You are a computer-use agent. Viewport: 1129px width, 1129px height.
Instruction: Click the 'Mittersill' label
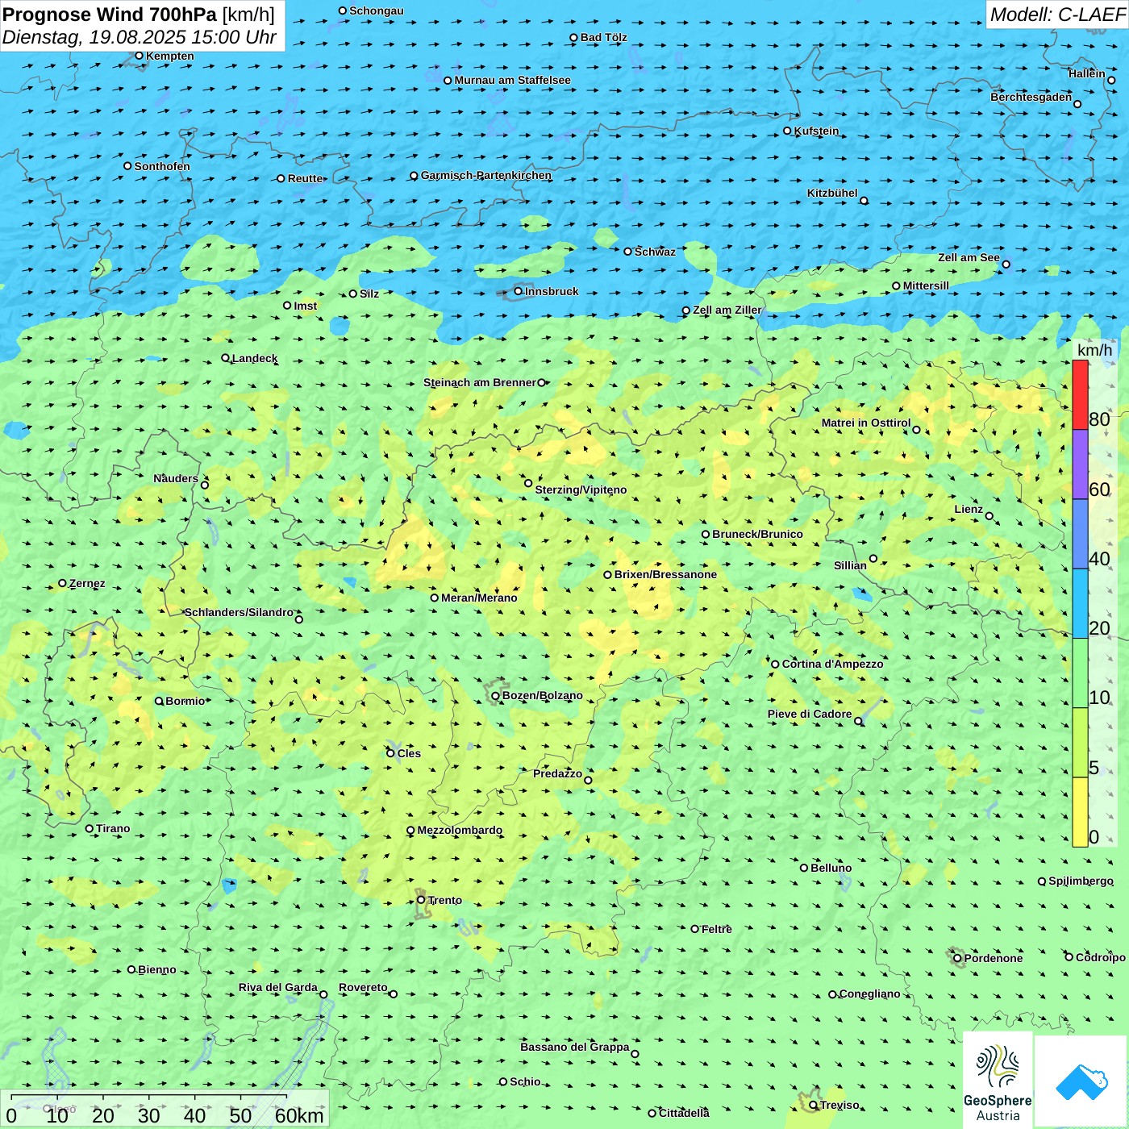click(x=926, y=285)
